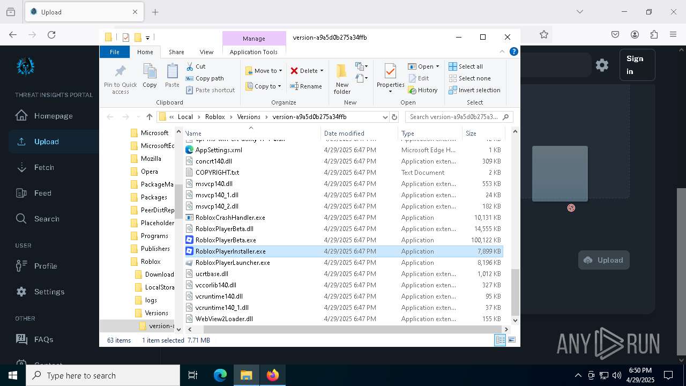The image size is (686, 386).
Task: Select the Home ribbon tab
Action: click(145, 52)
